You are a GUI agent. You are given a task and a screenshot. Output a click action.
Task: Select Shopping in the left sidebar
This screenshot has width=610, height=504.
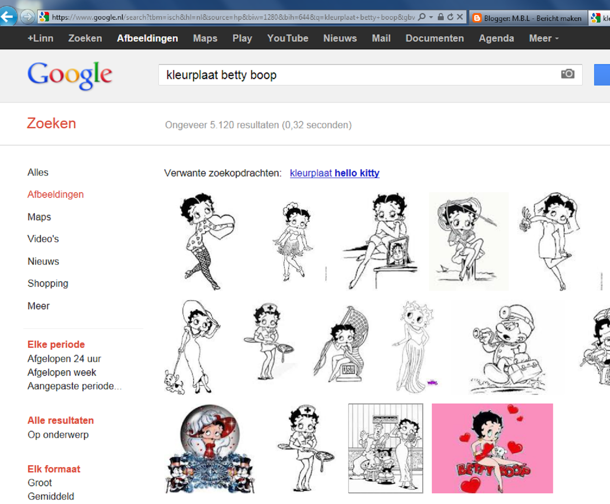pyautogui.click(x=48, y=283)
